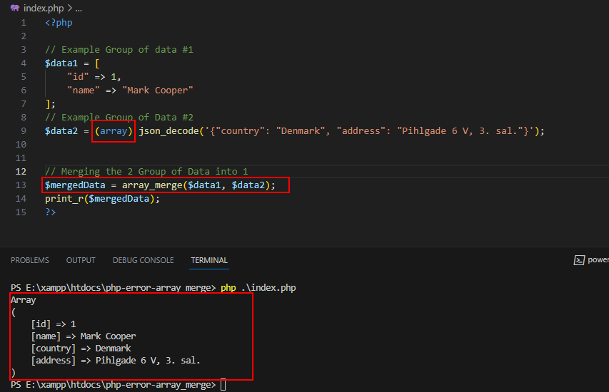Click the terminal prompt cursor
609x392 pixels.
click(223, 385)
